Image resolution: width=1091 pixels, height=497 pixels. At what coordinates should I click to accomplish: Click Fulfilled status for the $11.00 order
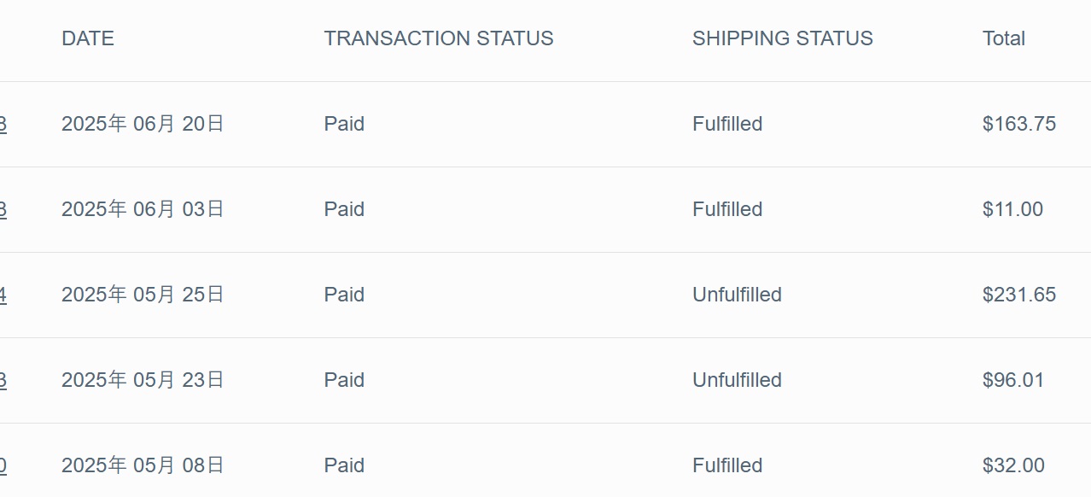(x=727, y=209)
